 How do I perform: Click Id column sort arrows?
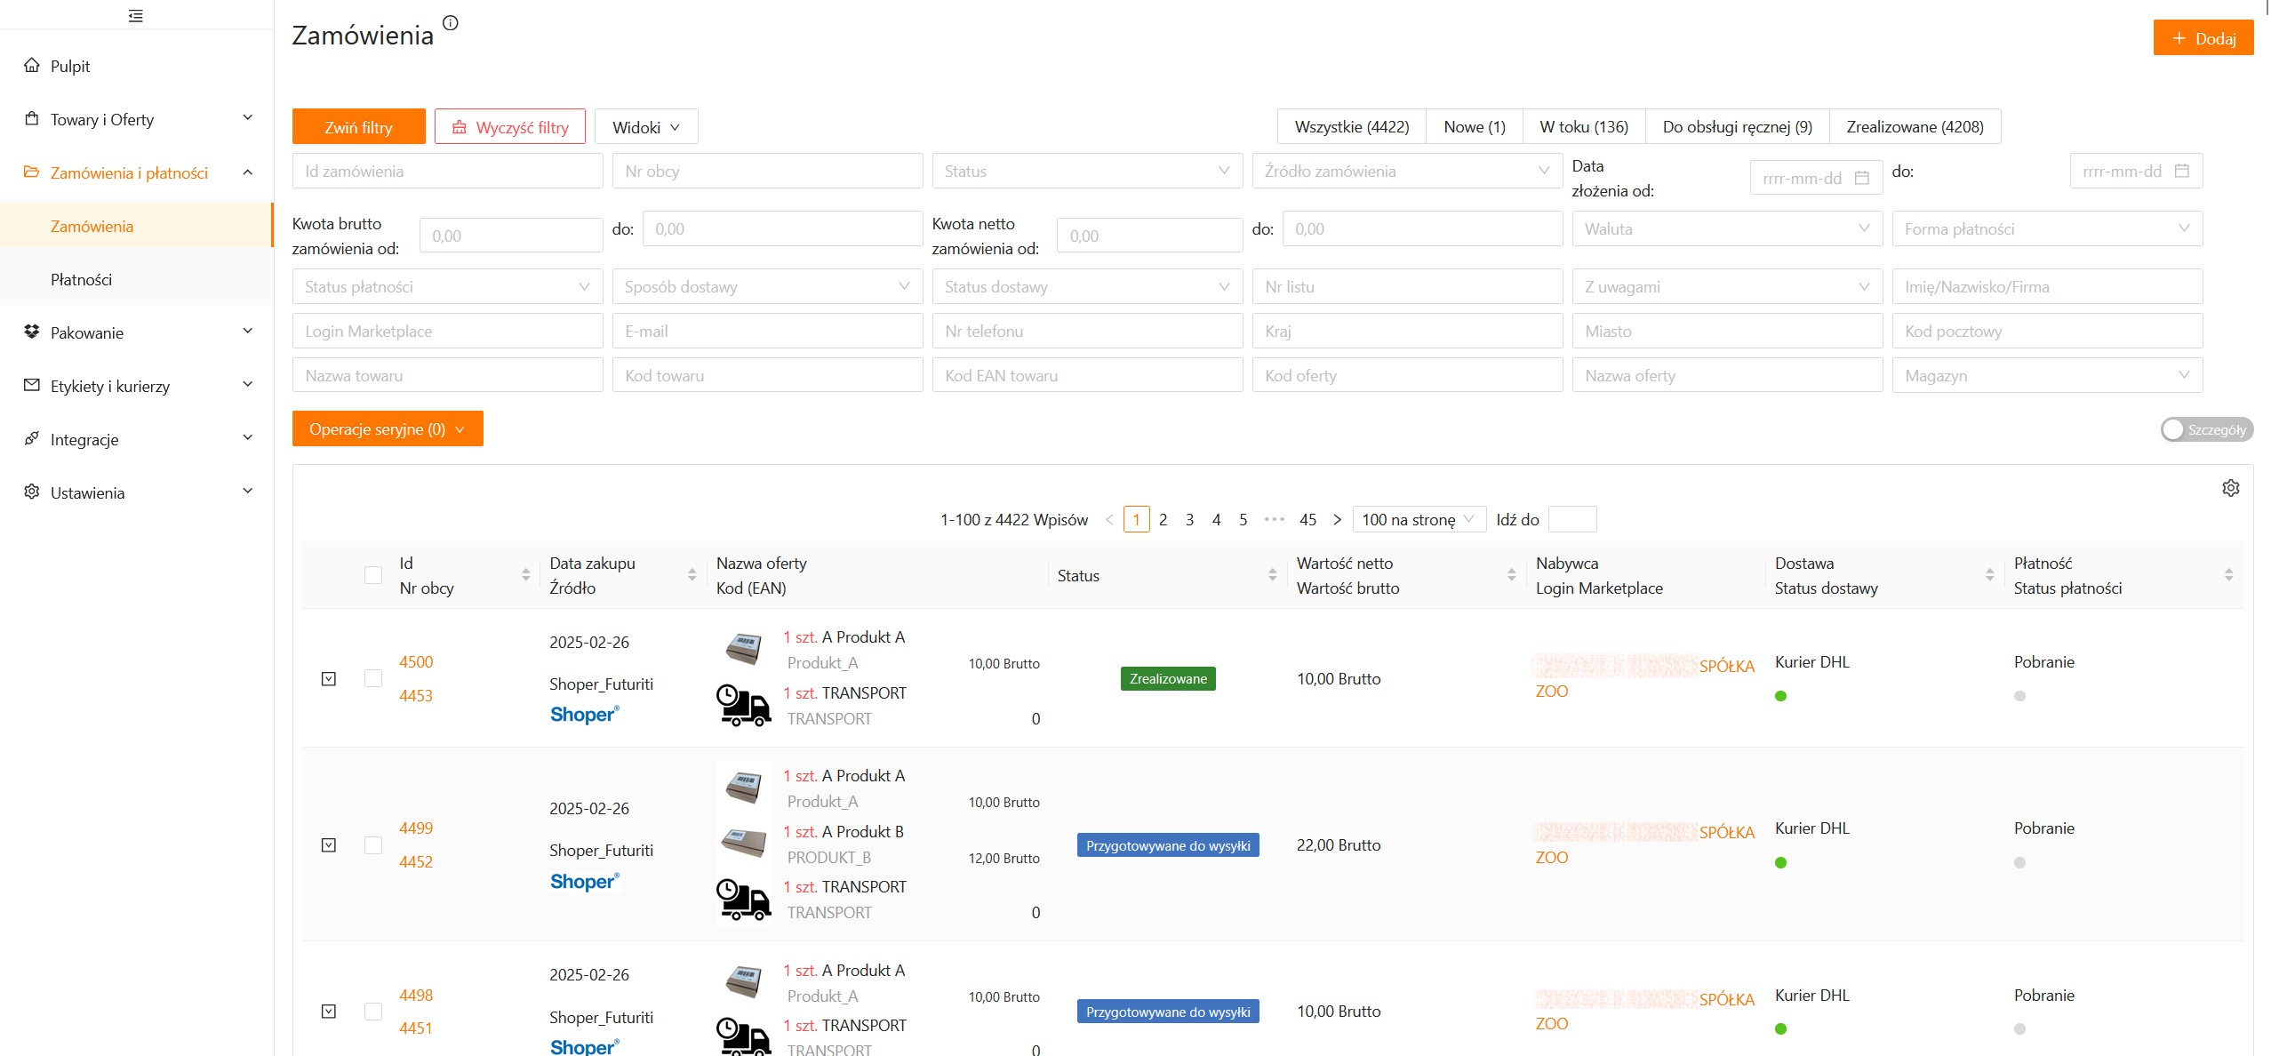525,575
